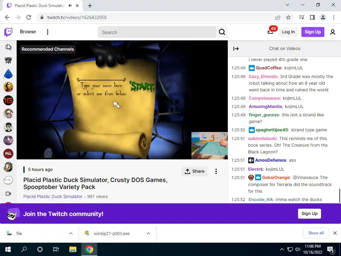This screenshot has height=256, width=341.
Task: Open the 1G red-black channel avatar
Action: pyautogui.click(x=8, y=100)
